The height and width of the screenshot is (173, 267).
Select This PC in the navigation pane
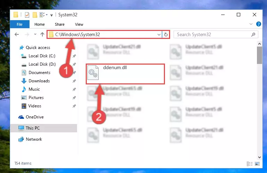pyautogui.click(x=44, y=128)
